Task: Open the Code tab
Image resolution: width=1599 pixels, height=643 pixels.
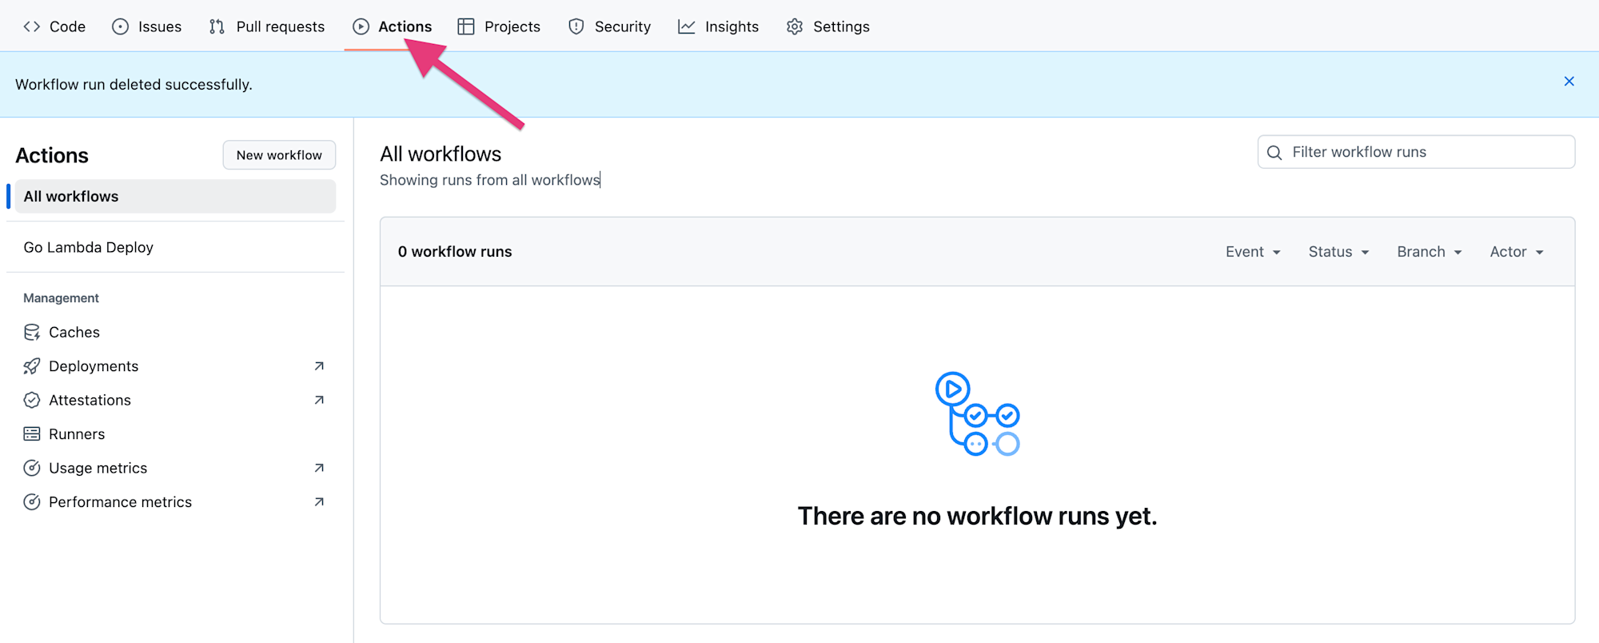Action: tap(54, 26)
